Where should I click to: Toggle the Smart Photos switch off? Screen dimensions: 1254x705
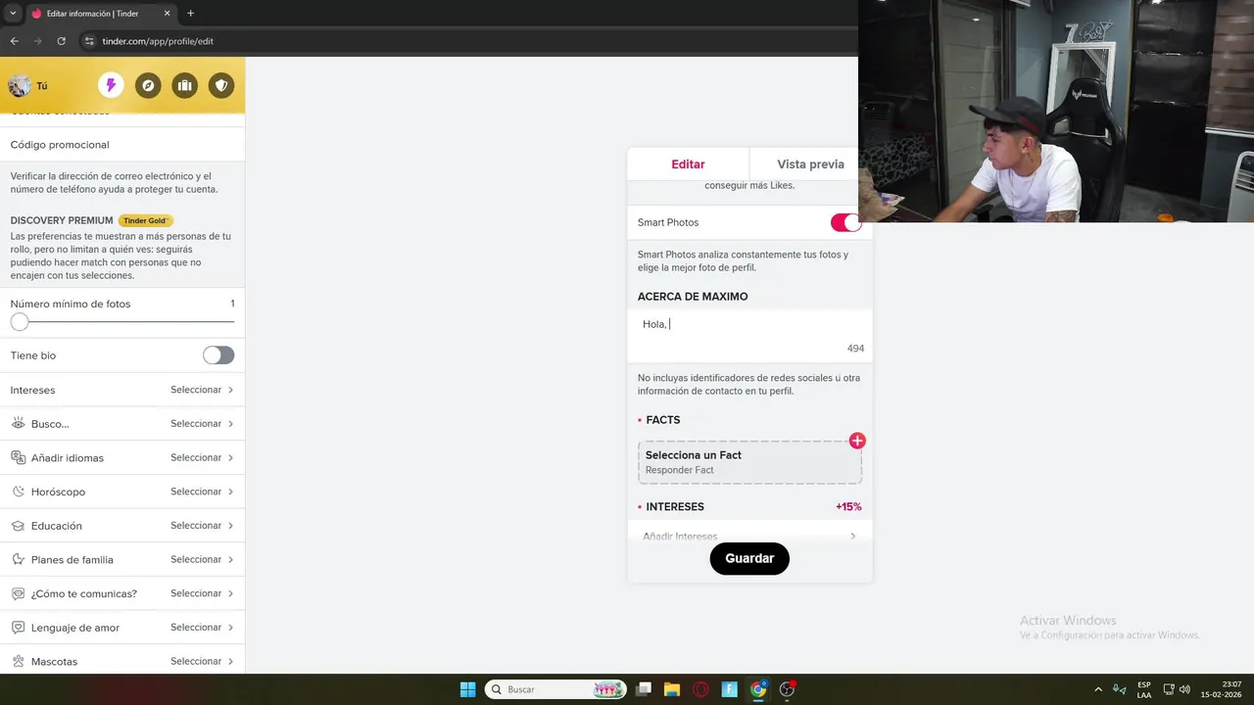tap(845, 222)
